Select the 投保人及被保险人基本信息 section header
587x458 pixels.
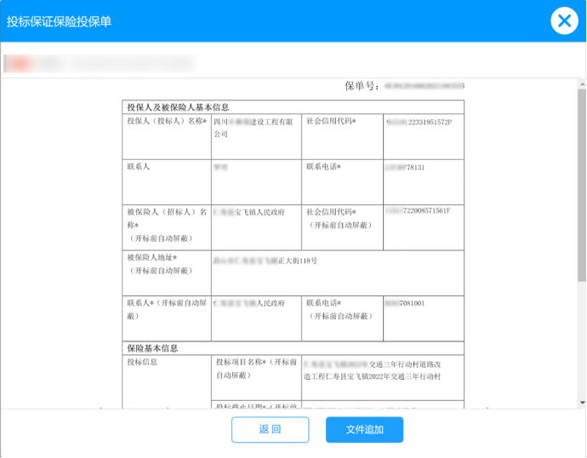click(x=178, y=107)
